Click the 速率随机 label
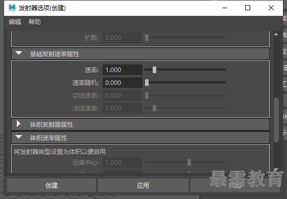 (x=85, y=83)
